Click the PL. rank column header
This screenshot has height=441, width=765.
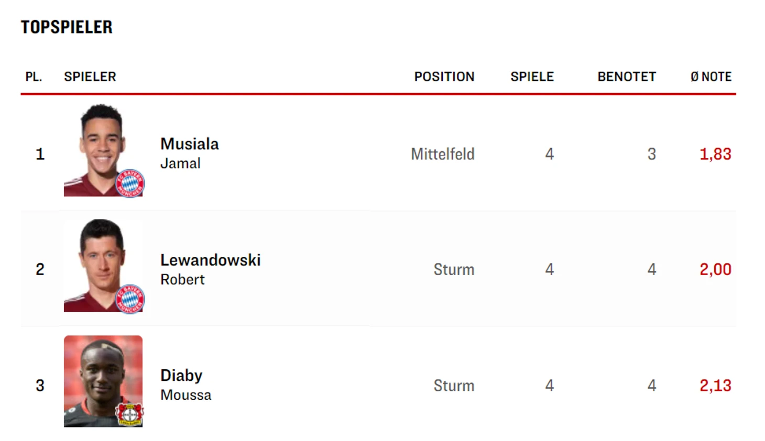[x=34, y=77]
